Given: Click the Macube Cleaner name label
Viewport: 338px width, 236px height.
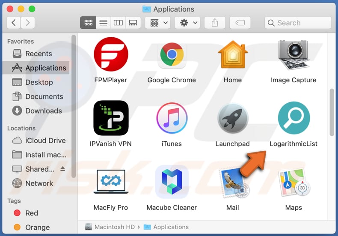Looking at the screenshot, I should [x=172, y=208].
